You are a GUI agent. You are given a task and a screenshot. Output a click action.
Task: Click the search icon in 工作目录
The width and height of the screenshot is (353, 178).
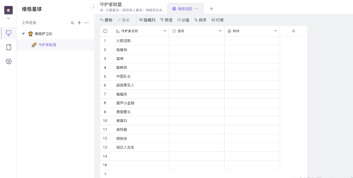pos(73,23)
